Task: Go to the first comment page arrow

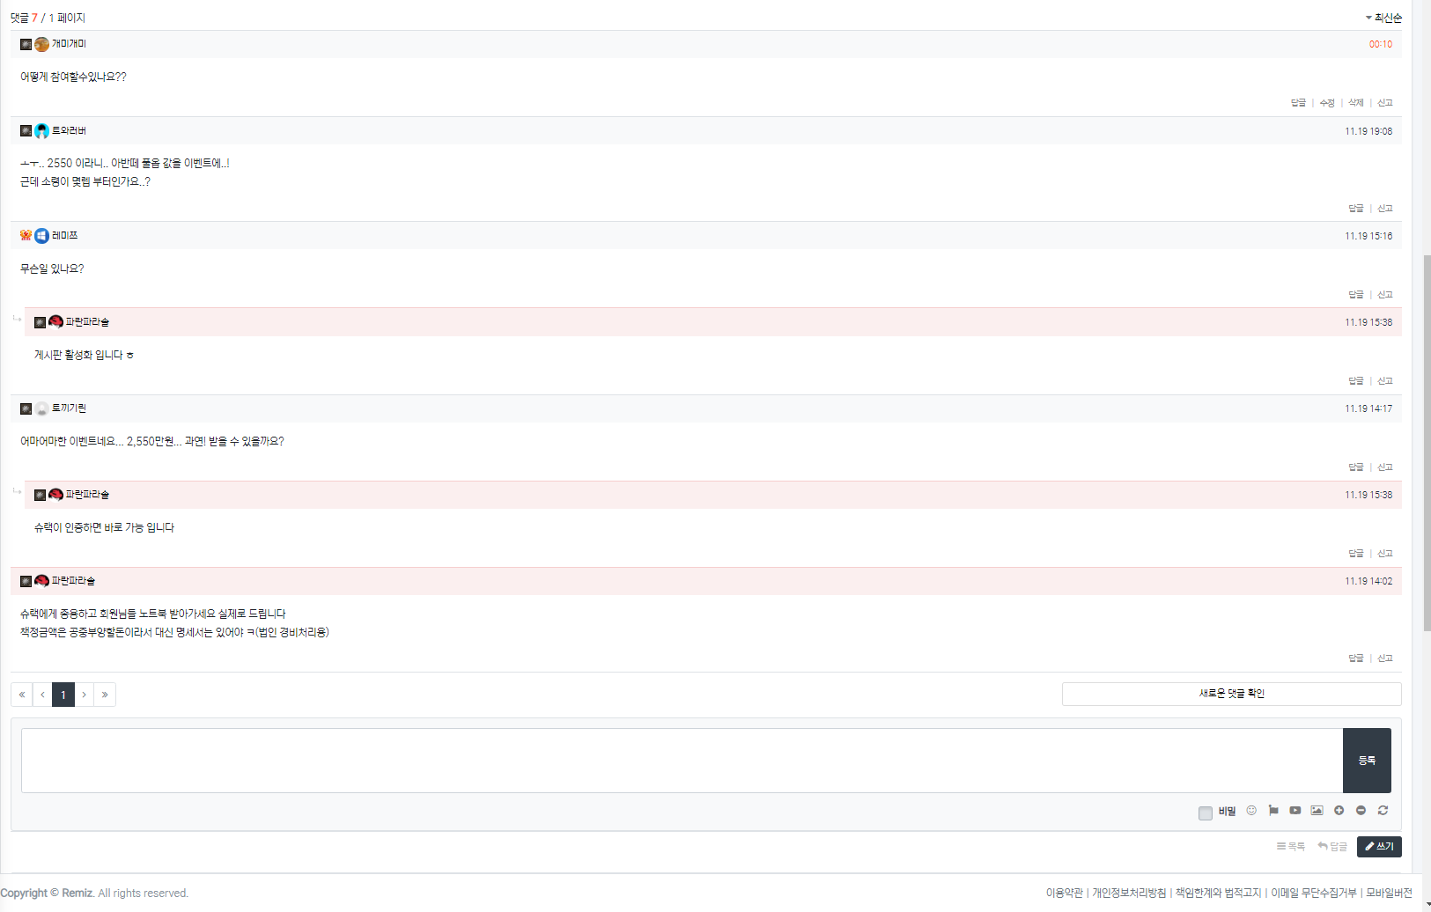Action: 22,695
